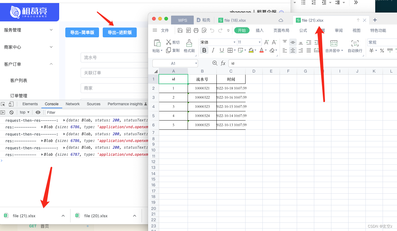
Task: Open 客户列表 in the sidebar
Action: 19,80
